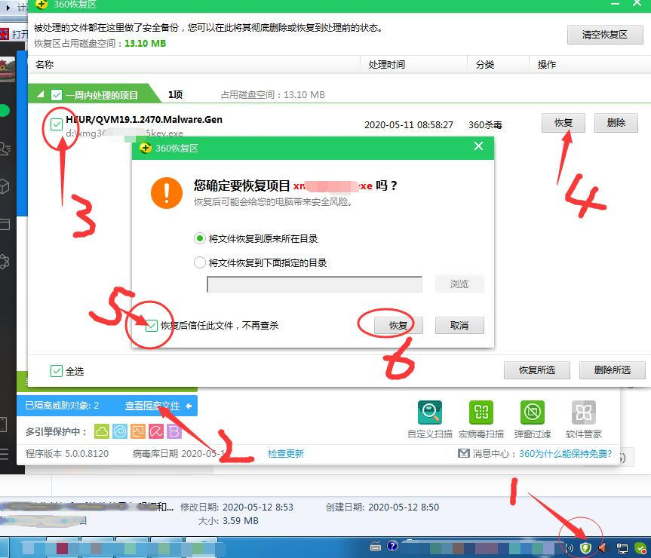The width and height of the screenshot is (651, 558).
Task: Click the 处理时间 column header
Action: coord(386,65)
